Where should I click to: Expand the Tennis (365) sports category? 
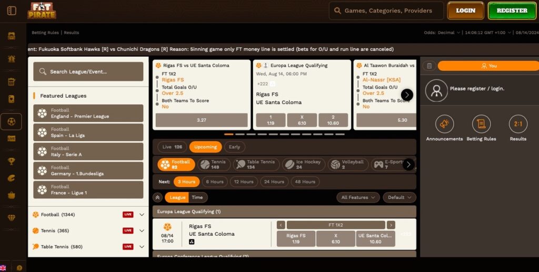[x=142, y=231]
